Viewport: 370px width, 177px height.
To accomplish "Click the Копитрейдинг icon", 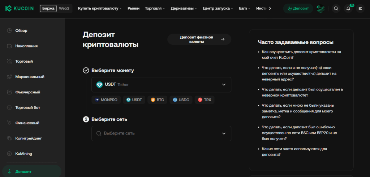I will tap(9, 138).
